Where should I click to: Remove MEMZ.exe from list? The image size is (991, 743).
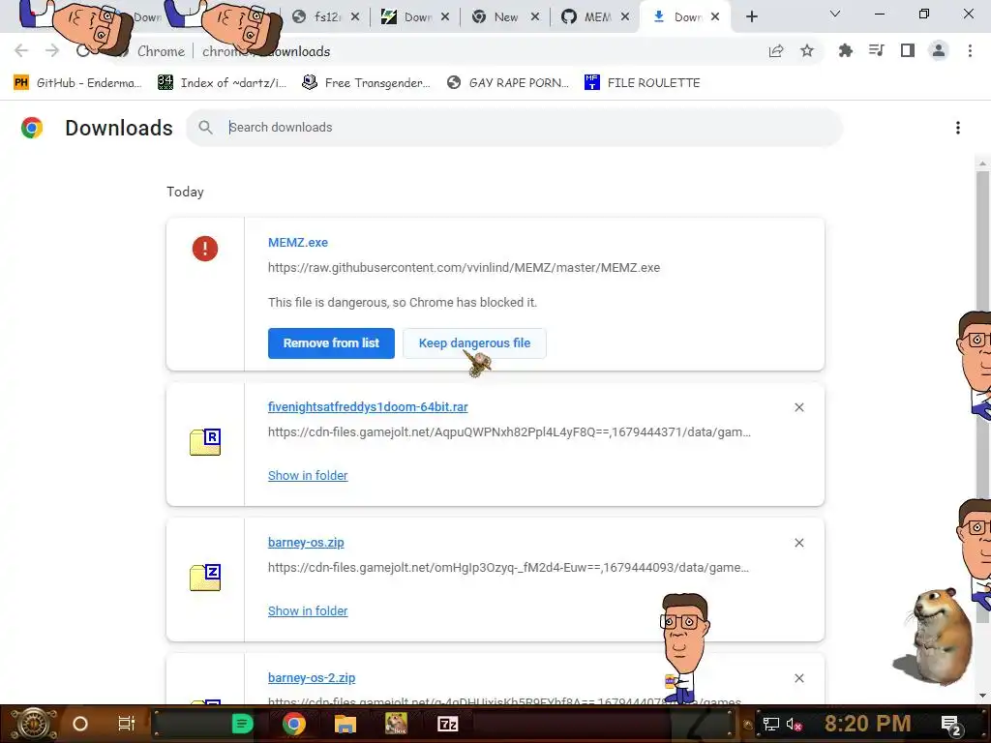pyautogui.click(x=331, y=343)
